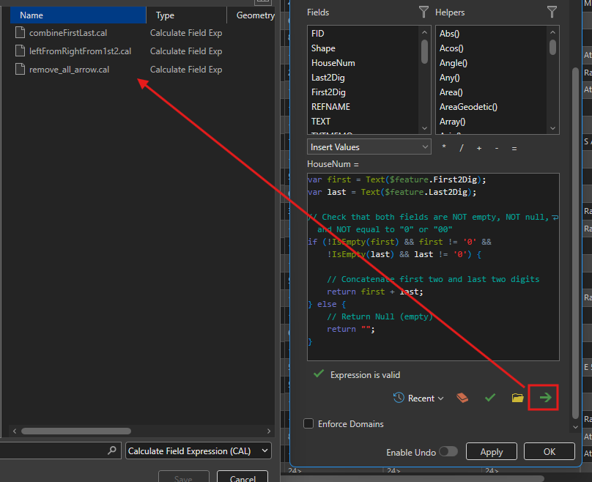
Task: Click the combineFirstLast.cal file icon
Action: pyautogui.click(x=20, y=32)
